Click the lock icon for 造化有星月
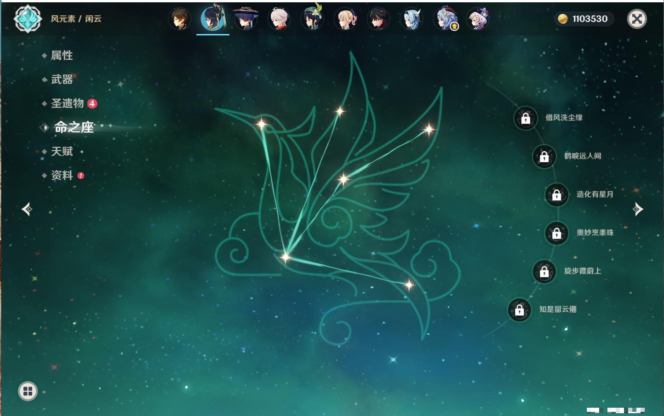Image resolution: width=664 pixels, height=416 pixels. coord(557,194)
